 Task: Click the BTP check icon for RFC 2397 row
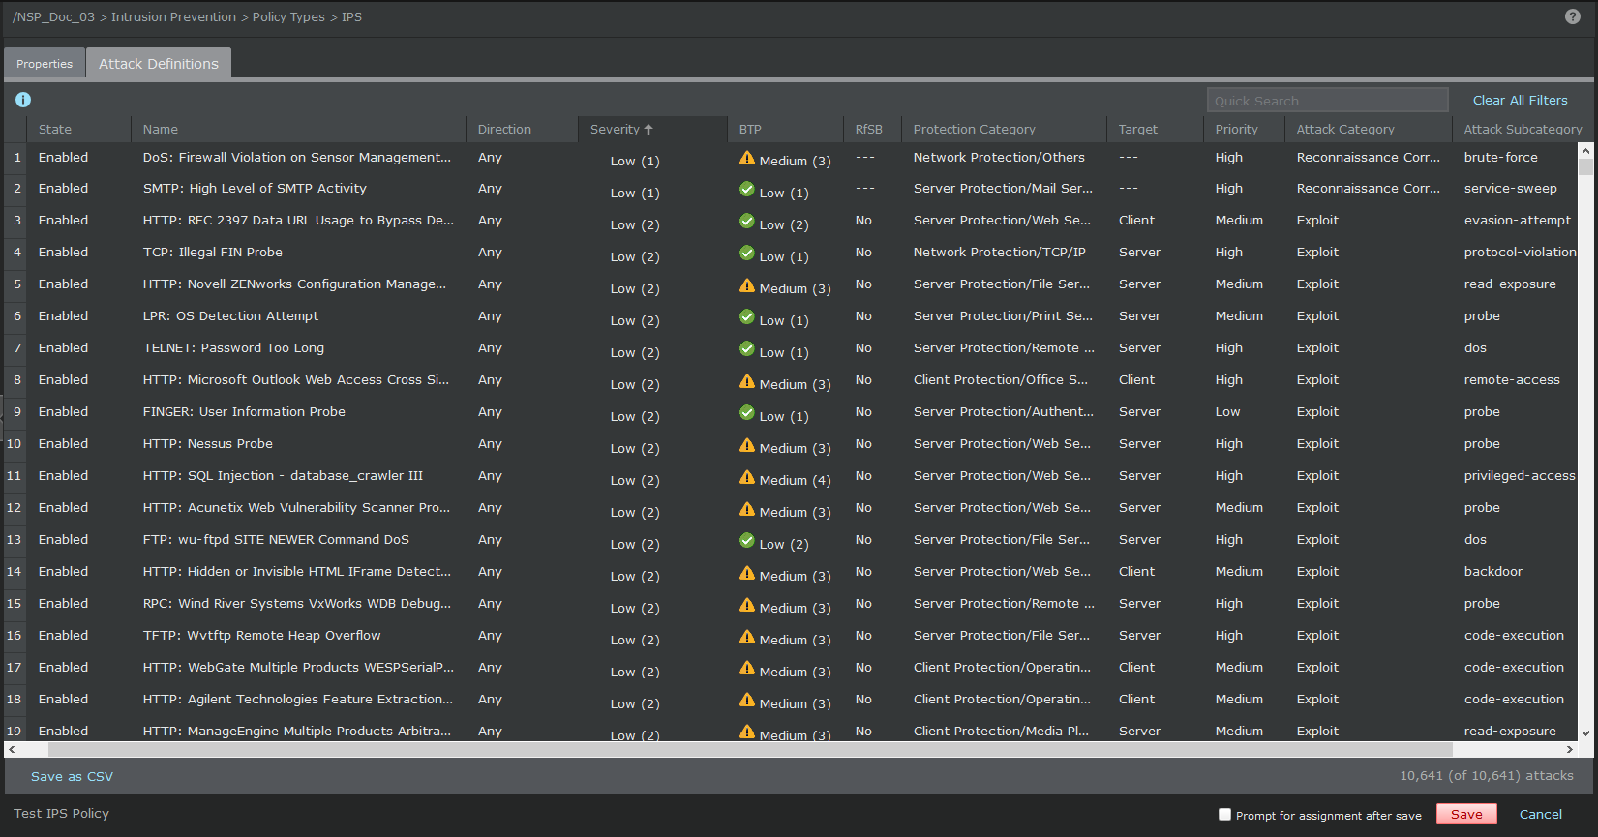point(747,222)
